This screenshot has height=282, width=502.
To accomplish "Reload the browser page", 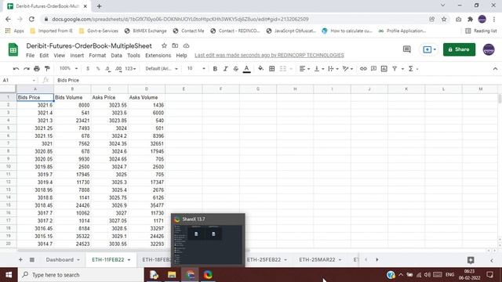I will tap(31, 19).
